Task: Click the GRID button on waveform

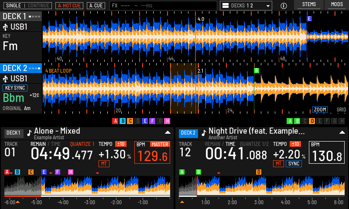Action: (342, 109)
